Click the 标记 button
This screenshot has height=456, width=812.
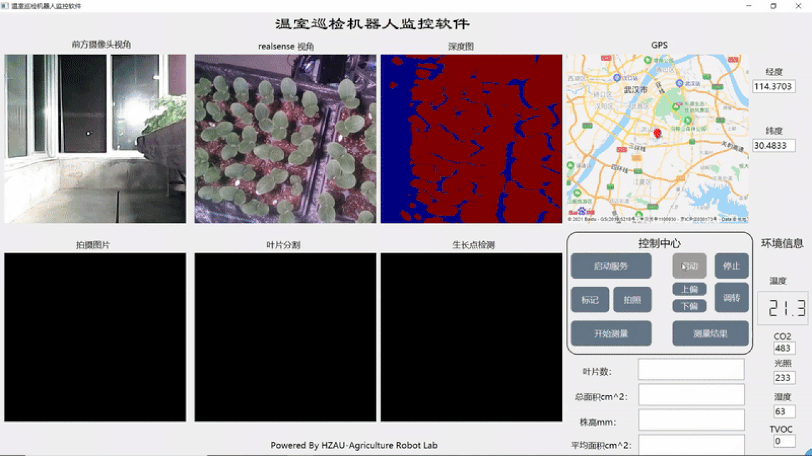590,300
